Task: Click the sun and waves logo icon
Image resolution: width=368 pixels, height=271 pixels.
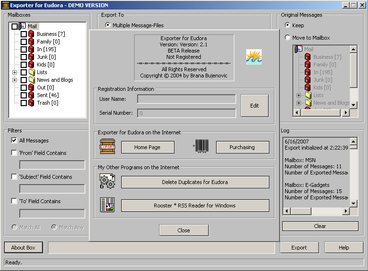Action: pos(253,57)
